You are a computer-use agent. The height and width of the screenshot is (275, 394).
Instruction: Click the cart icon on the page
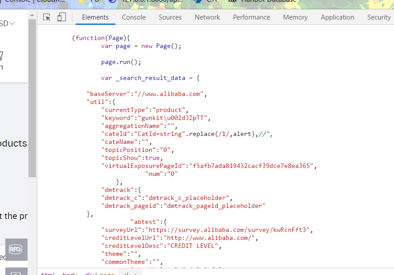[1, 56]
